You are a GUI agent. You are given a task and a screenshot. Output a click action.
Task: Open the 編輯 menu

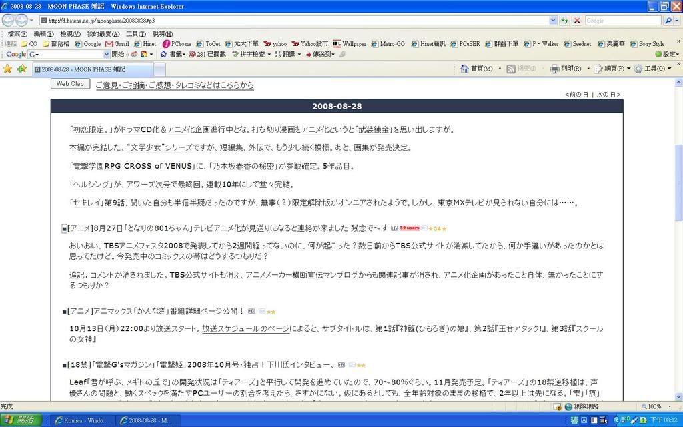(43, 34)
